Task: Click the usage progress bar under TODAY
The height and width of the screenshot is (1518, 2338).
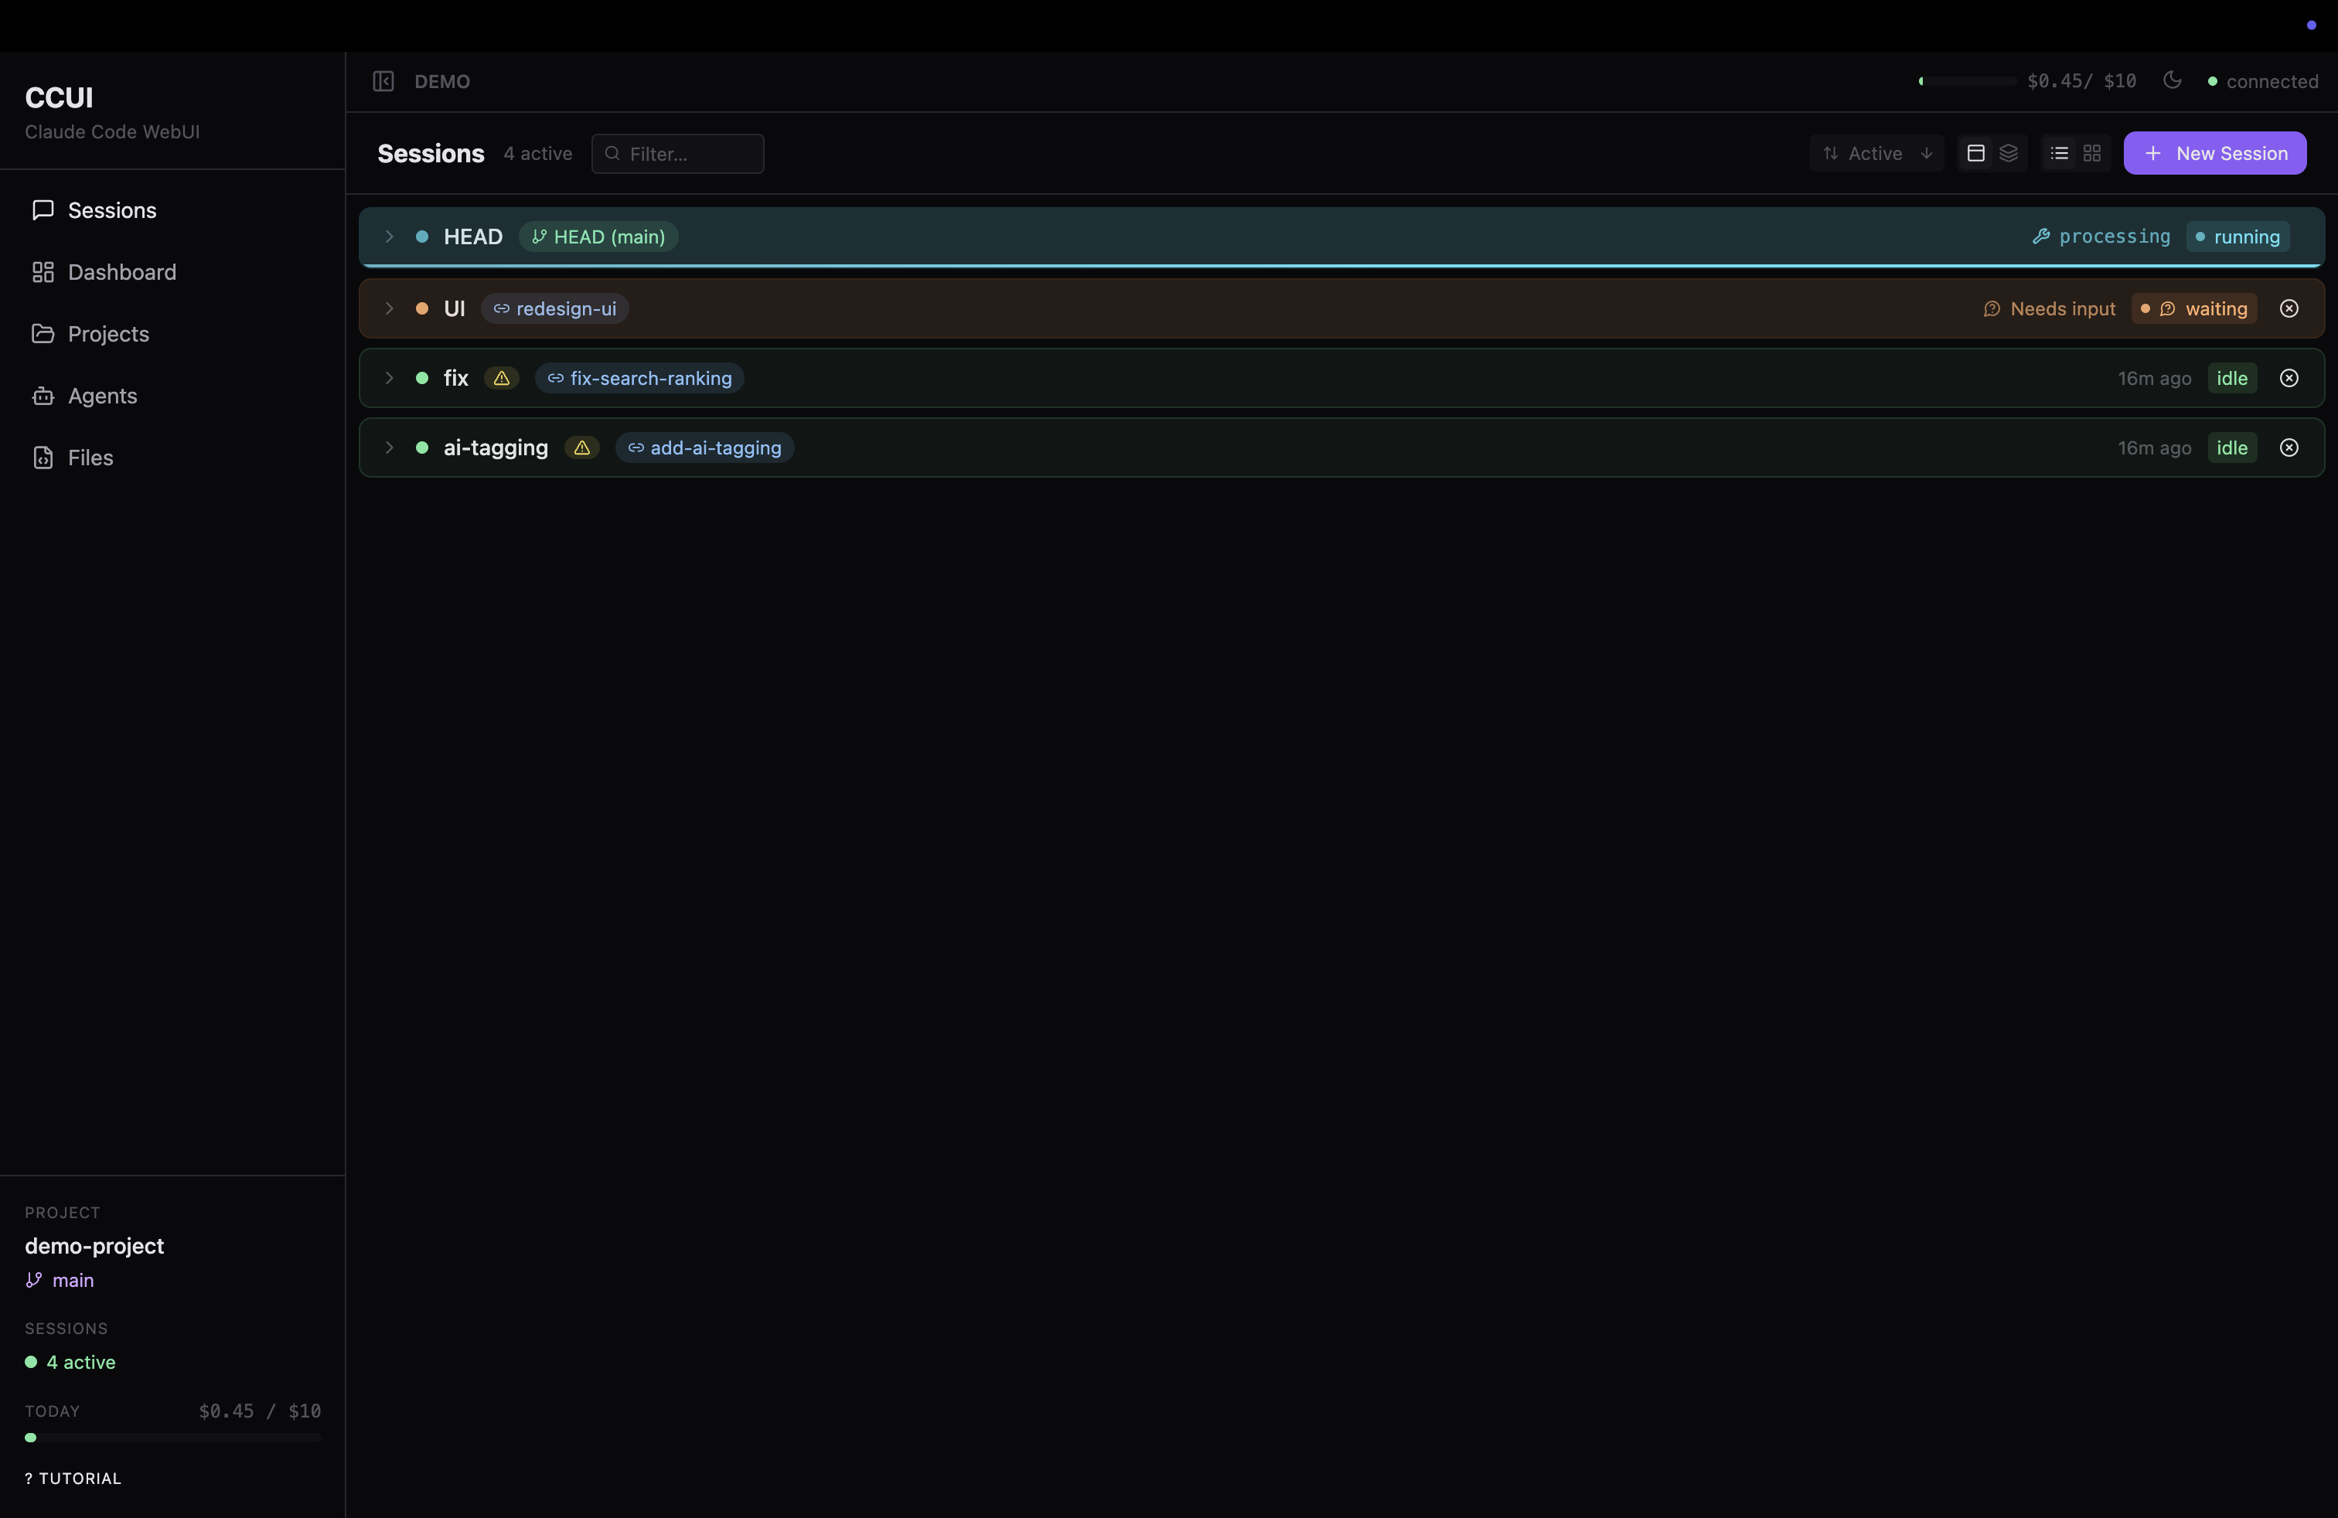Action: pyautogui.click(x=172, y=1438)
